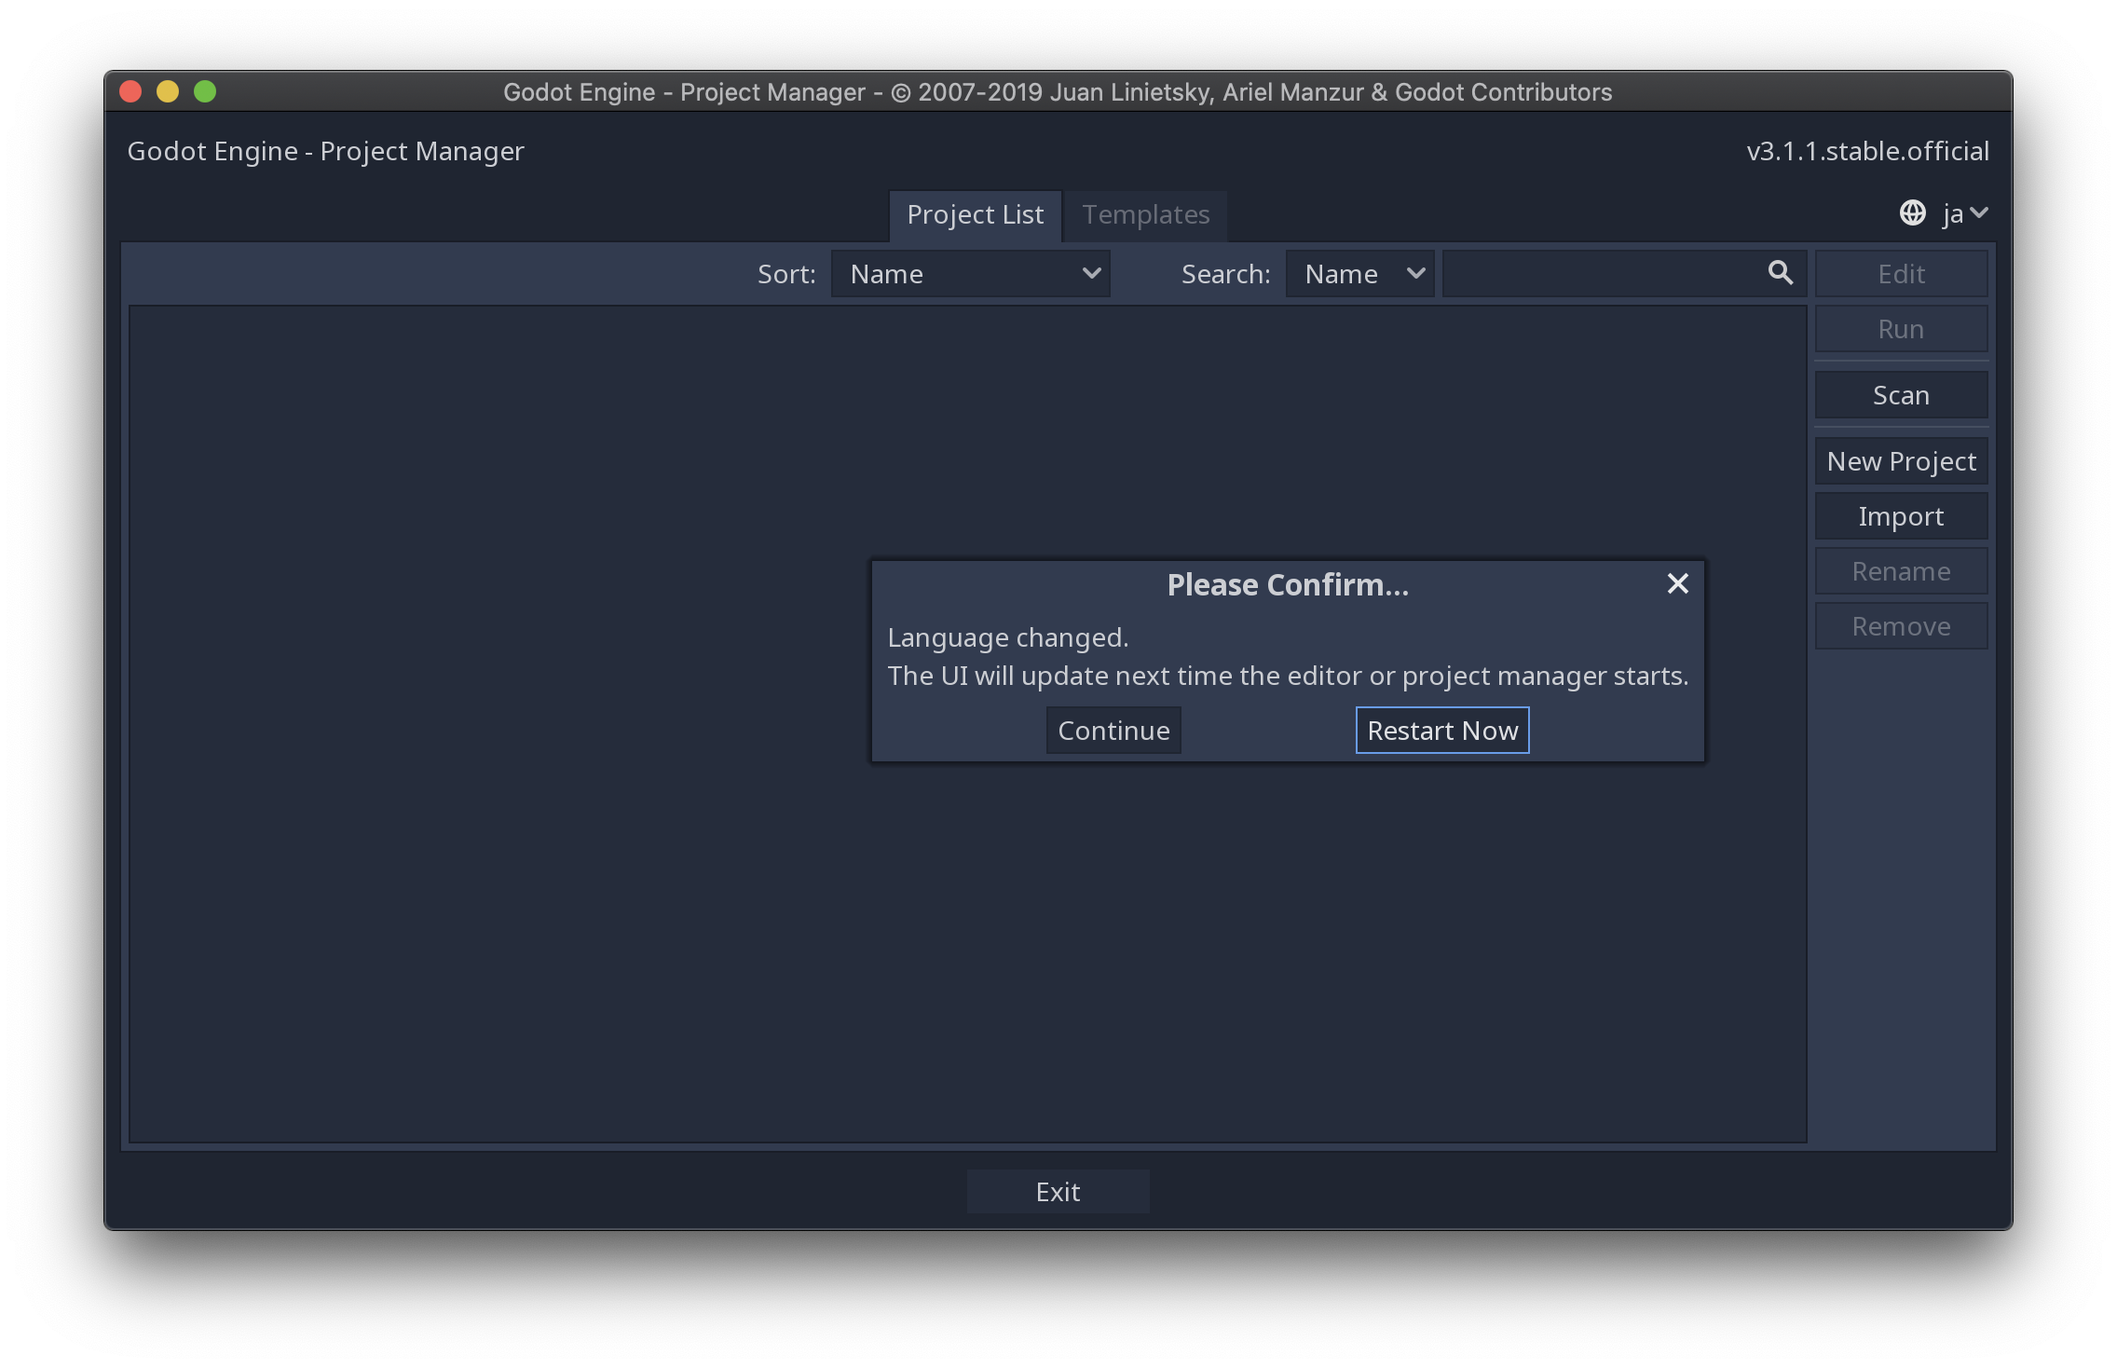Click the red macOS close window button
2117x1368 pixels.
coord(130,91)
